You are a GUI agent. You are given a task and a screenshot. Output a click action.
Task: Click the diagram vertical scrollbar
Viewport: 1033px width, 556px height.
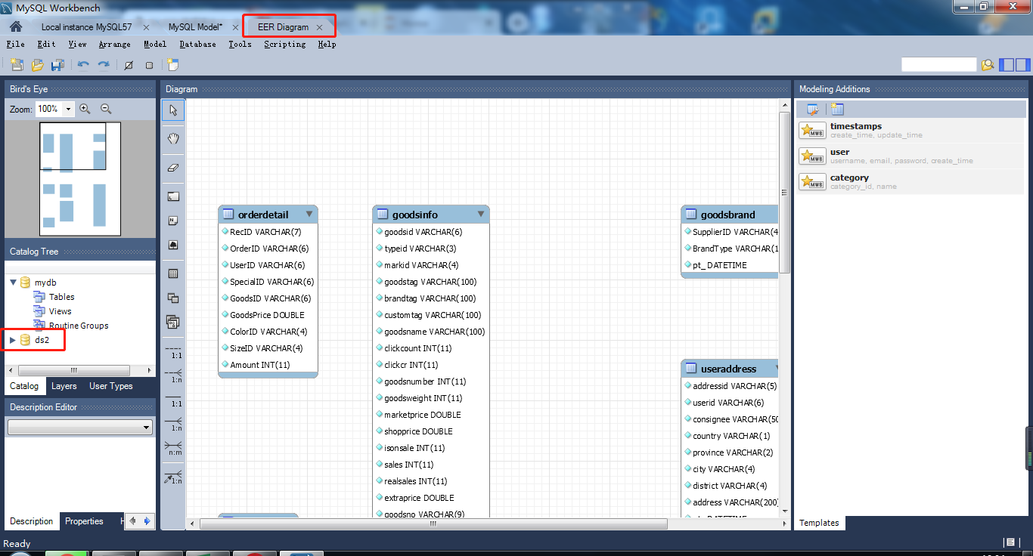point(785,192)
